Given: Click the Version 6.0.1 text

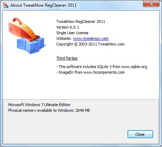Looking at the screenshot, I should [x=68, y=27].
